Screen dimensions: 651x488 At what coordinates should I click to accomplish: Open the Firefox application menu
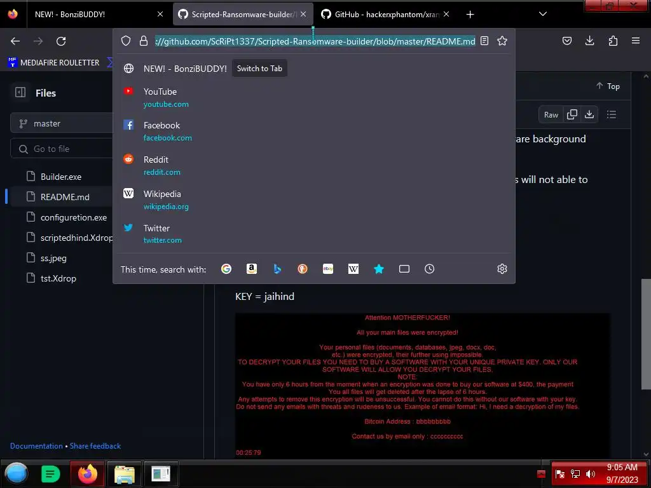click(635, 41)
